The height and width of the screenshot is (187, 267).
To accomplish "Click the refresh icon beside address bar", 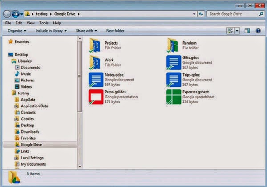I will [x=201, y=14].
